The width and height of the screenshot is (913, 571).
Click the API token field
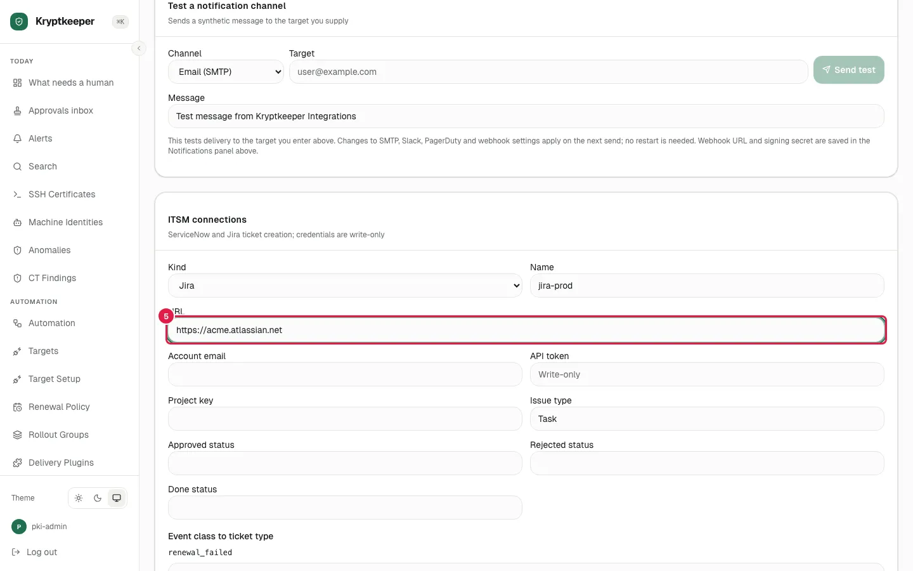[x=707, y=374]
